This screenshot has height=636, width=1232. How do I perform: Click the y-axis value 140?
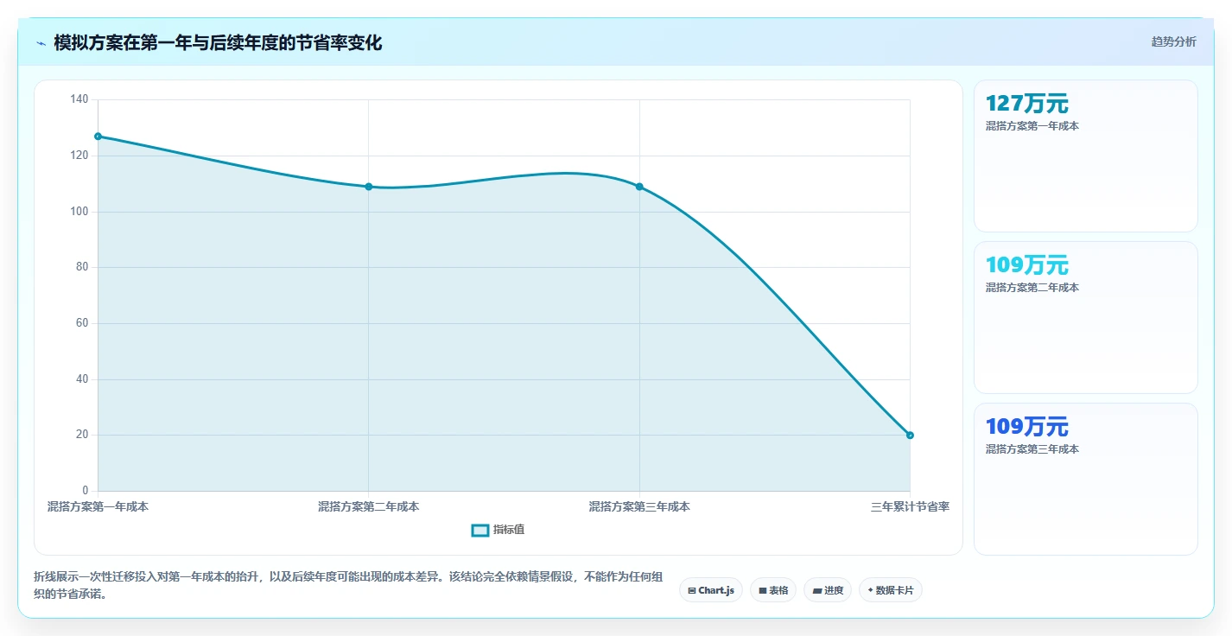coord(79,100)
